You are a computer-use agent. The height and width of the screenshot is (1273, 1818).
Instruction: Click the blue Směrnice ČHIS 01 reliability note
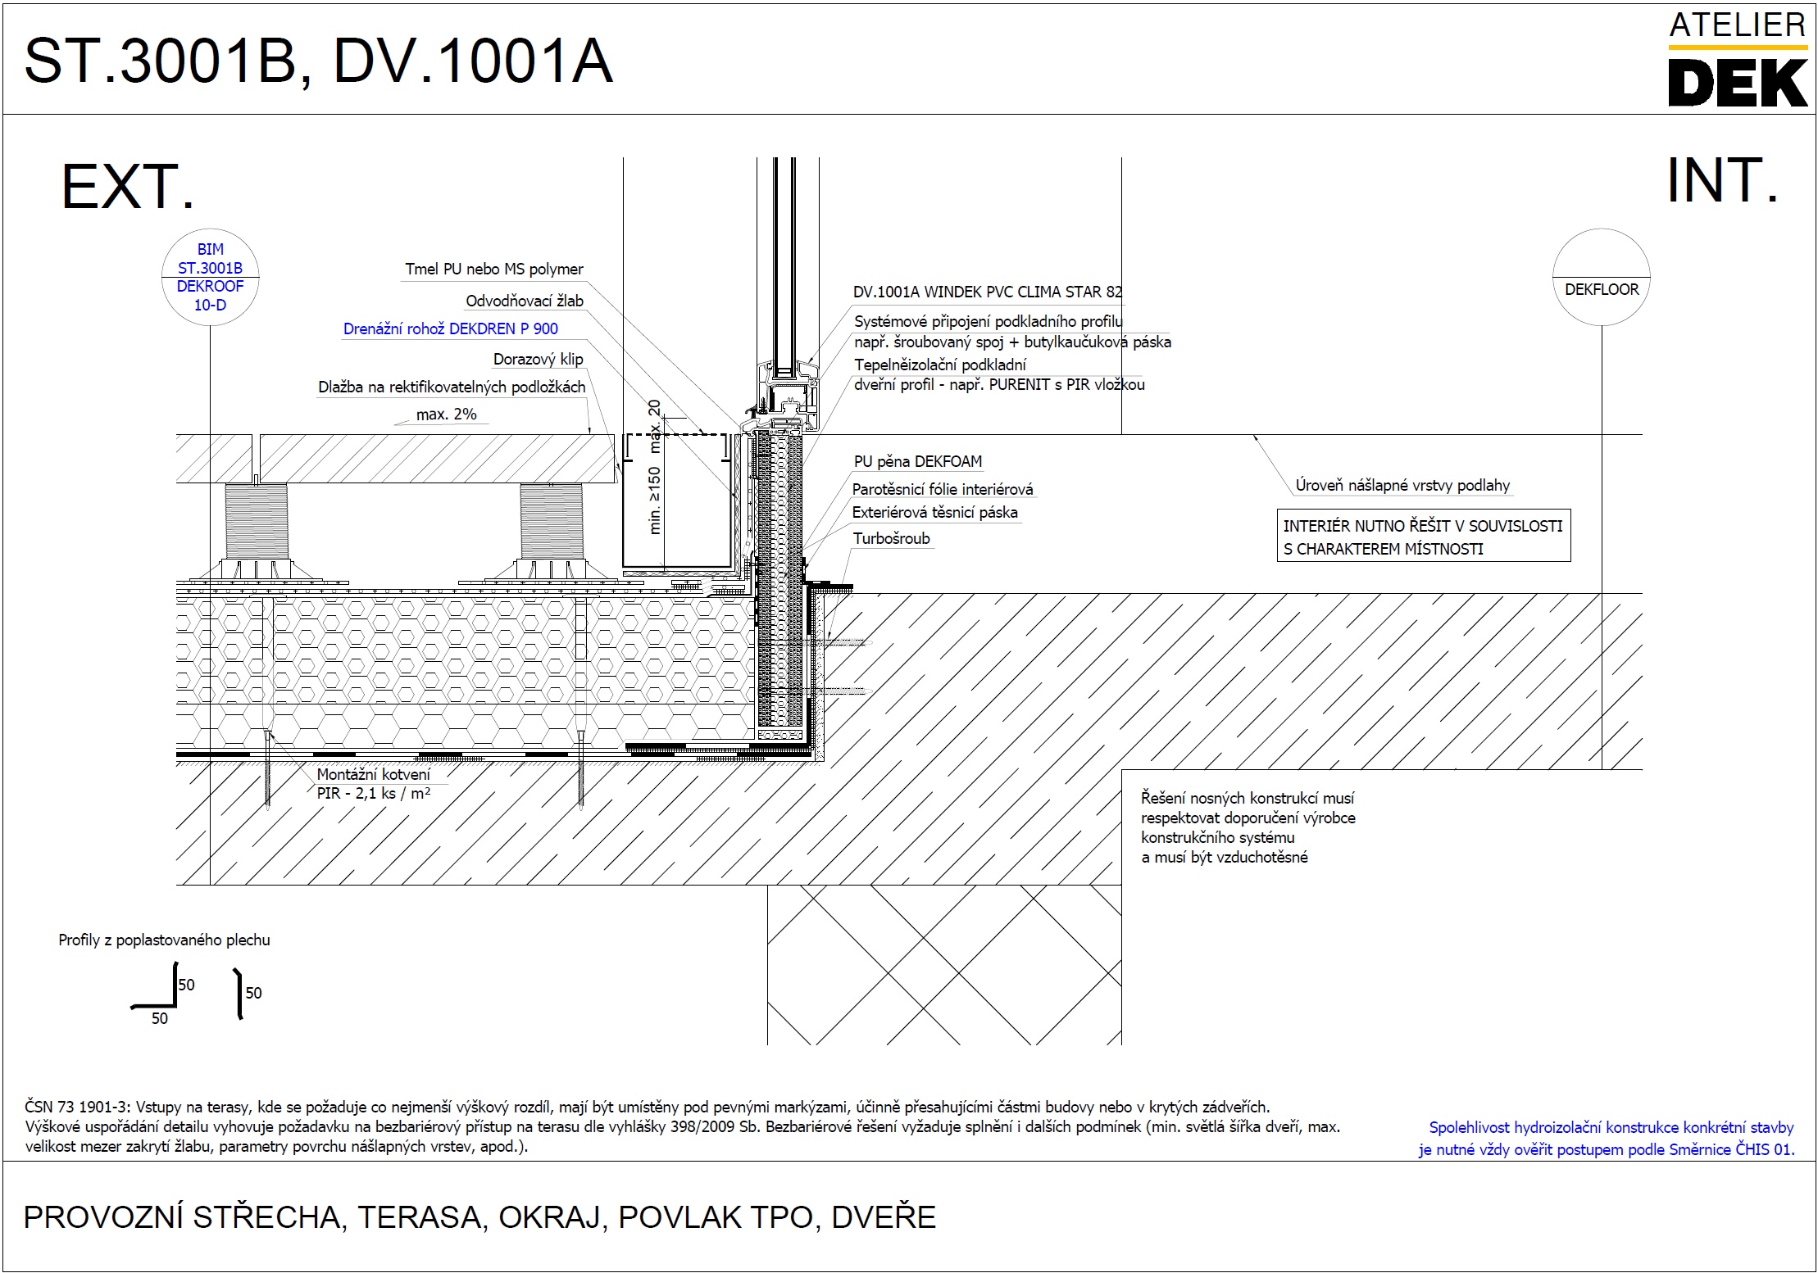click(x=1607, y=1139)
